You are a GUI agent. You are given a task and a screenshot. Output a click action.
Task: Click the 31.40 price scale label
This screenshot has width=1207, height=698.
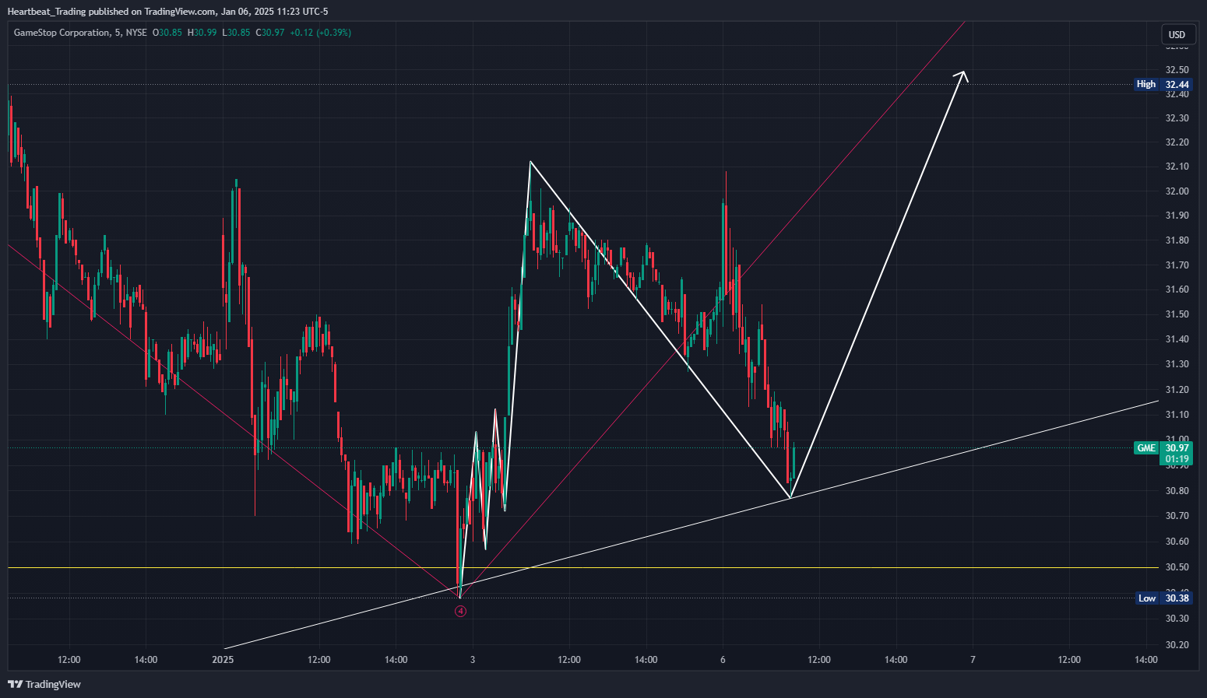click(x=1177, y=339)
